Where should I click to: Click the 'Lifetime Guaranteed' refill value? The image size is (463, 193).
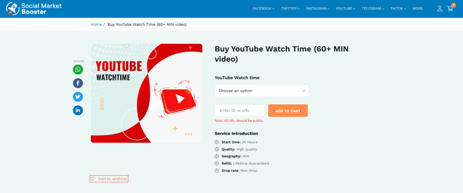(x=251, y=164)
